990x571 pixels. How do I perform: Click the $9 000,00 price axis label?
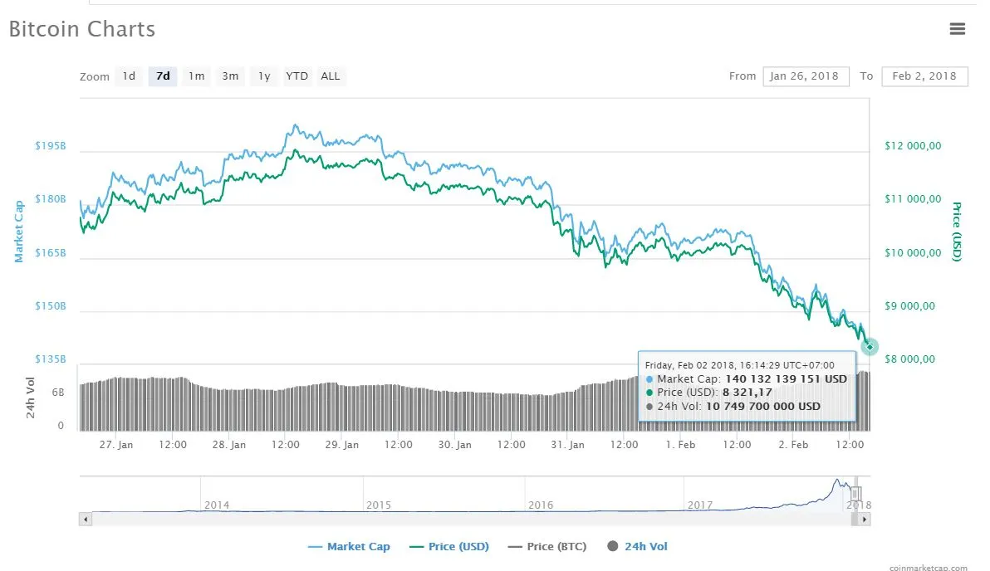[x=909, y=306]
